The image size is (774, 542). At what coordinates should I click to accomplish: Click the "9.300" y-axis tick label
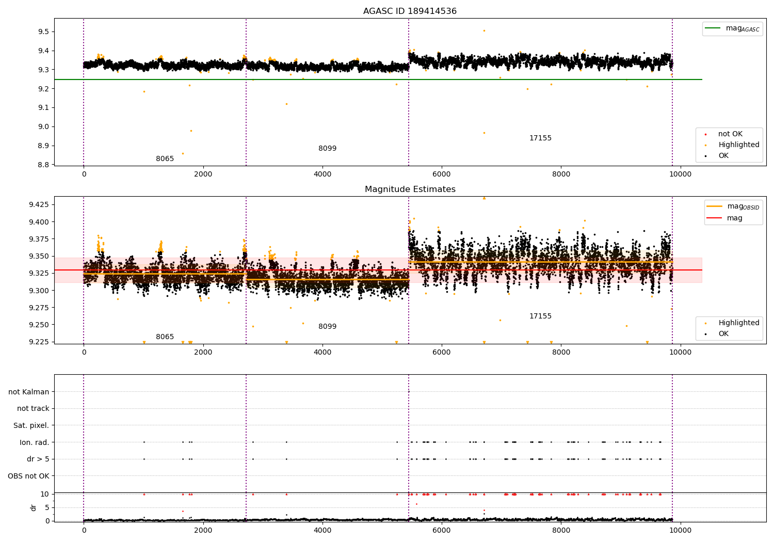[x=39, y=291]
